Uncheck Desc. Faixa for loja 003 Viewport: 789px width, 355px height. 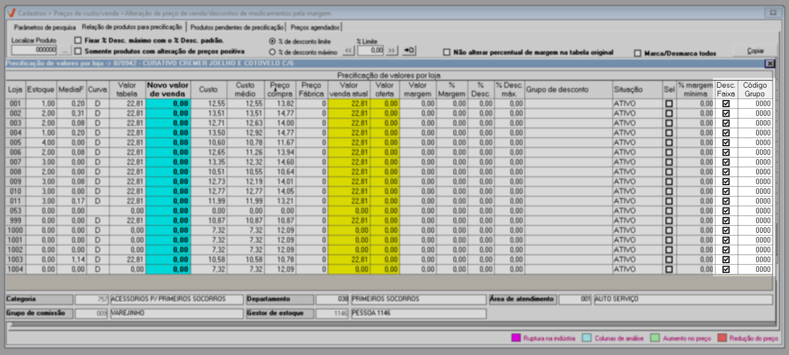(726, 123)
